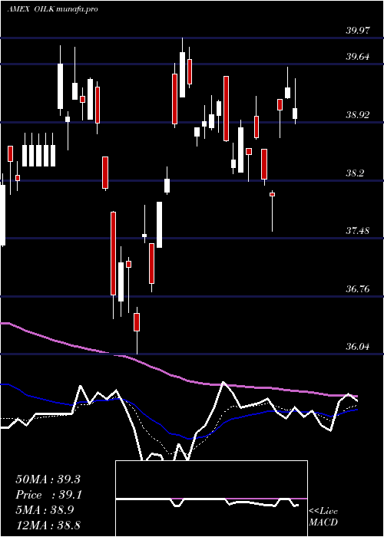The height and width of the screenshot is (537, 384).
Task: Click the 39.64 price level label
Action: [x=358, y=57]
